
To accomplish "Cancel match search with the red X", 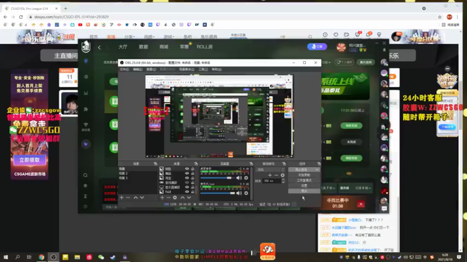I will tap(361, 204).
